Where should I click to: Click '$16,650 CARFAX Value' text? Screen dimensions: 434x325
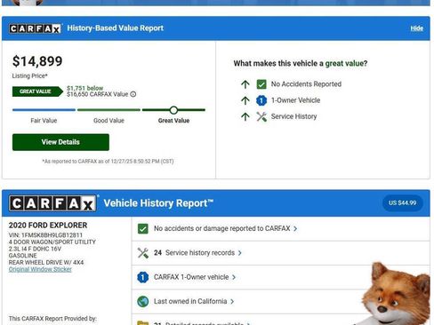coord(98,94)
